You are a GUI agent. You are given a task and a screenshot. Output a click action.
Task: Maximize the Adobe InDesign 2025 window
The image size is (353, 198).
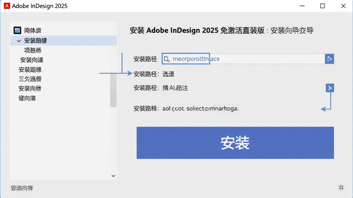pyautogui.click(x=322, y=6)
